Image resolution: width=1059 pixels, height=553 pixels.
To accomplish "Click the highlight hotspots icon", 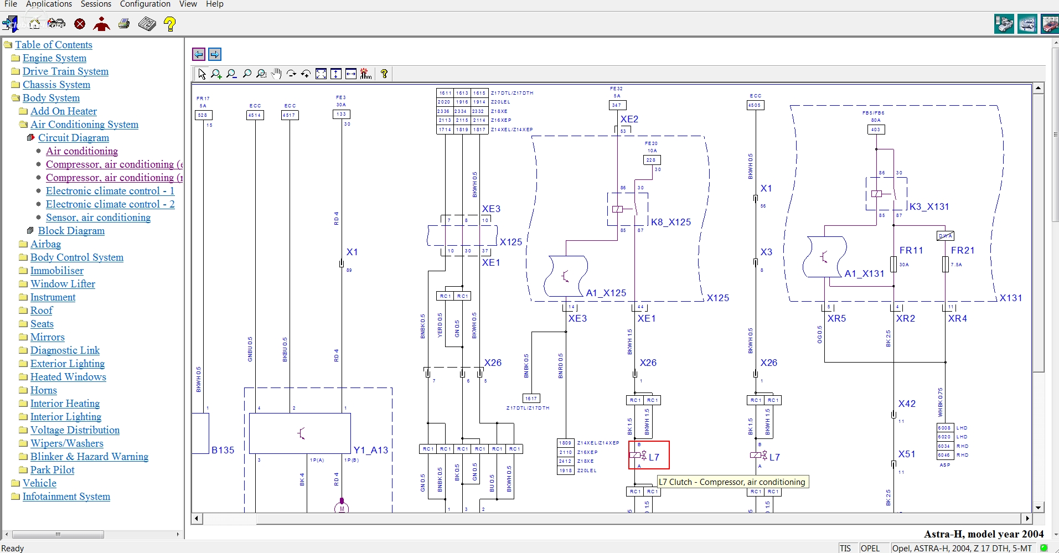I will (x=366, y=74).
